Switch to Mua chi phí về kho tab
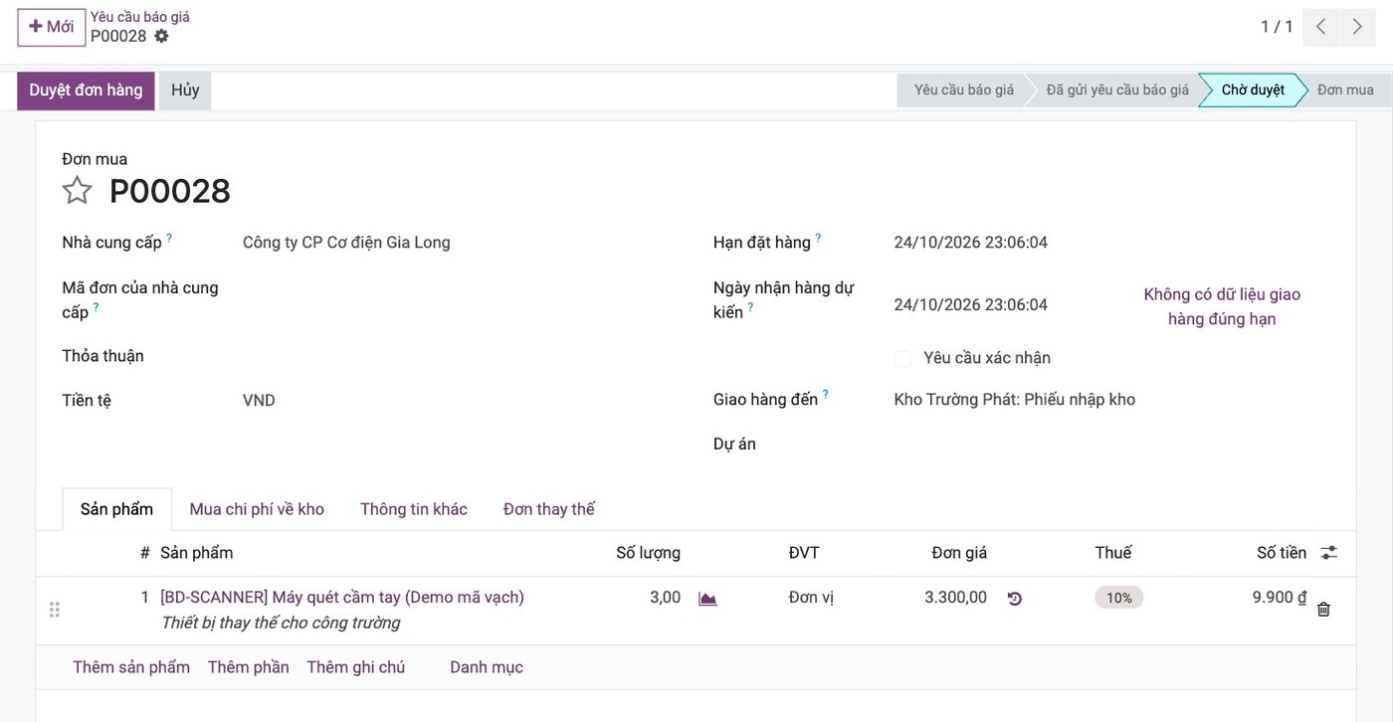This screenshot has height=722, width=1393. point(257,509)
